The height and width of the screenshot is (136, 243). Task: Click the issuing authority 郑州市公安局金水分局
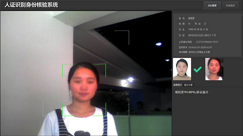click(x=199, y=52)
